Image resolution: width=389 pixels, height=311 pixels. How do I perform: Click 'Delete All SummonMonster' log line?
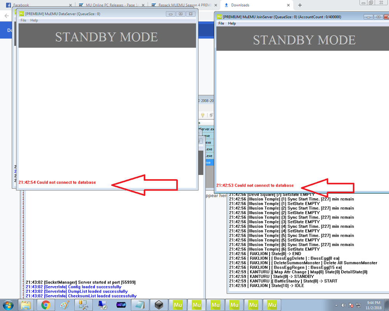[303, 263]
